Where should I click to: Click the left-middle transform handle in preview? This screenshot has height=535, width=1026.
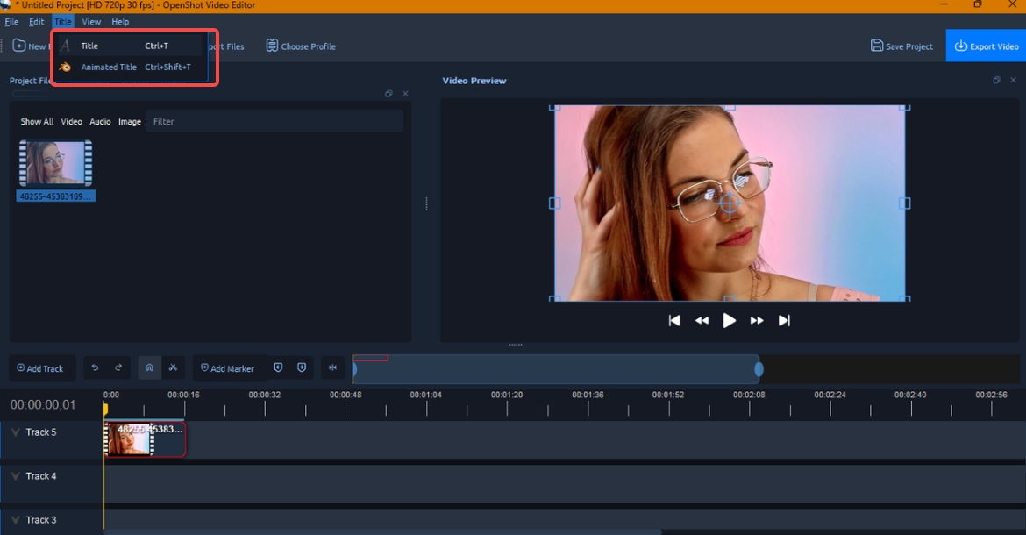554,203
